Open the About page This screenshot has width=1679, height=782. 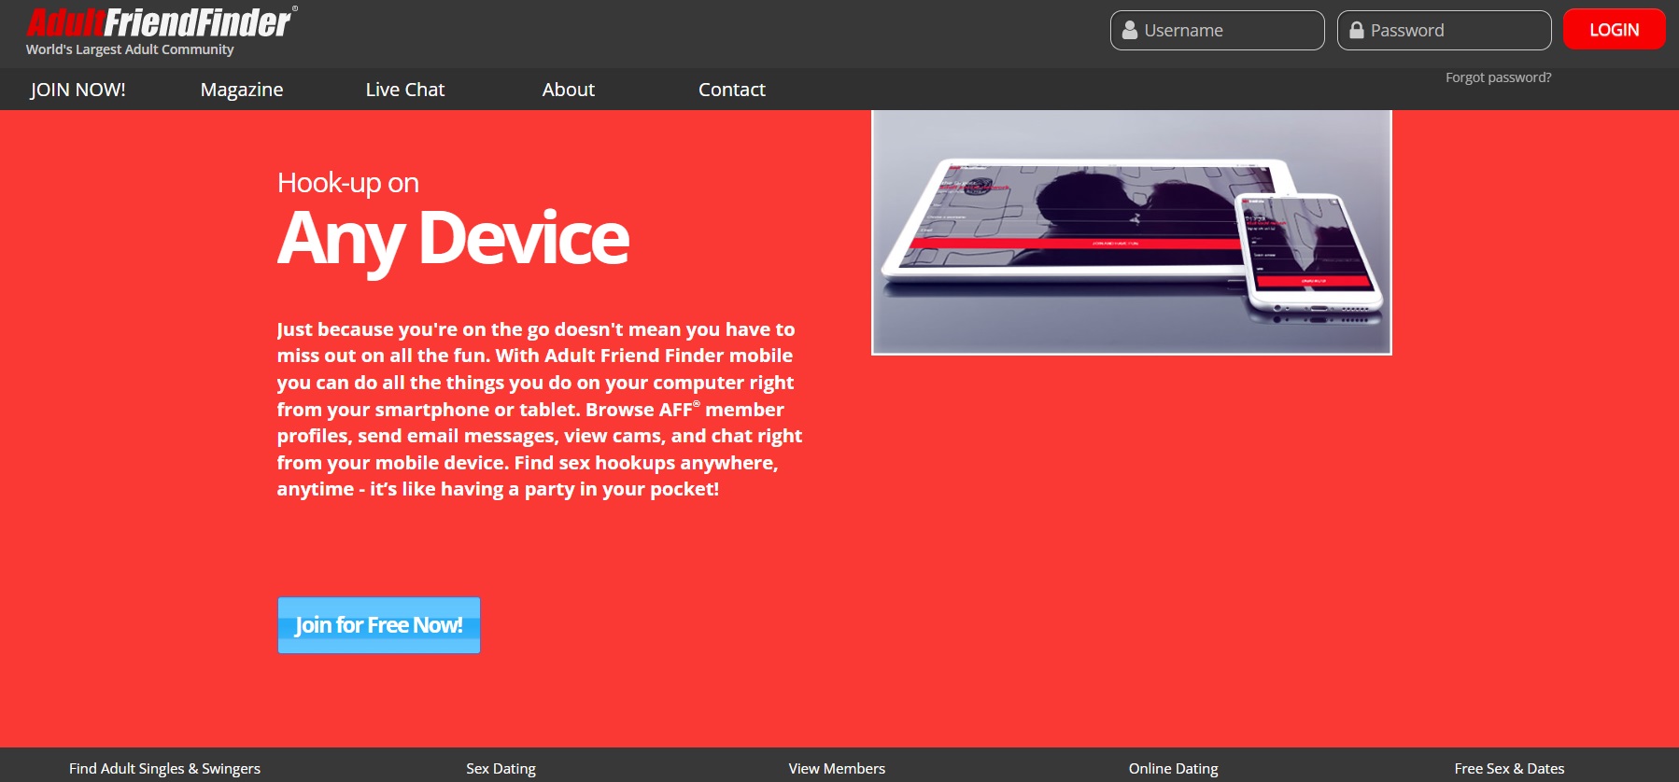[x=569, y=90]
